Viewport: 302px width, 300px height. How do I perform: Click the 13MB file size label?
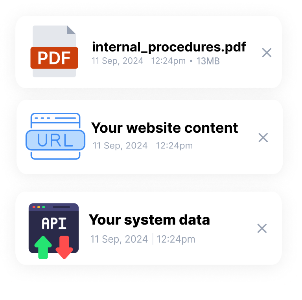click(x=208, y=61)
